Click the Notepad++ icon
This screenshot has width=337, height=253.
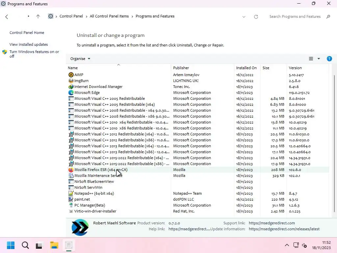tap(71, 193)
